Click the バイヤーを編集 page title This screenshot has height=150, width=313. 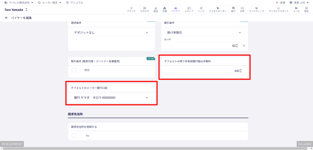(21, 18)
